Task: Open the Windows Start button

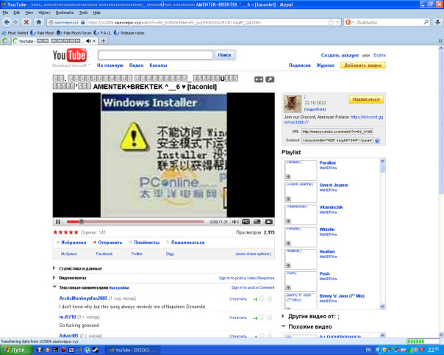Action: coord(15,350)
